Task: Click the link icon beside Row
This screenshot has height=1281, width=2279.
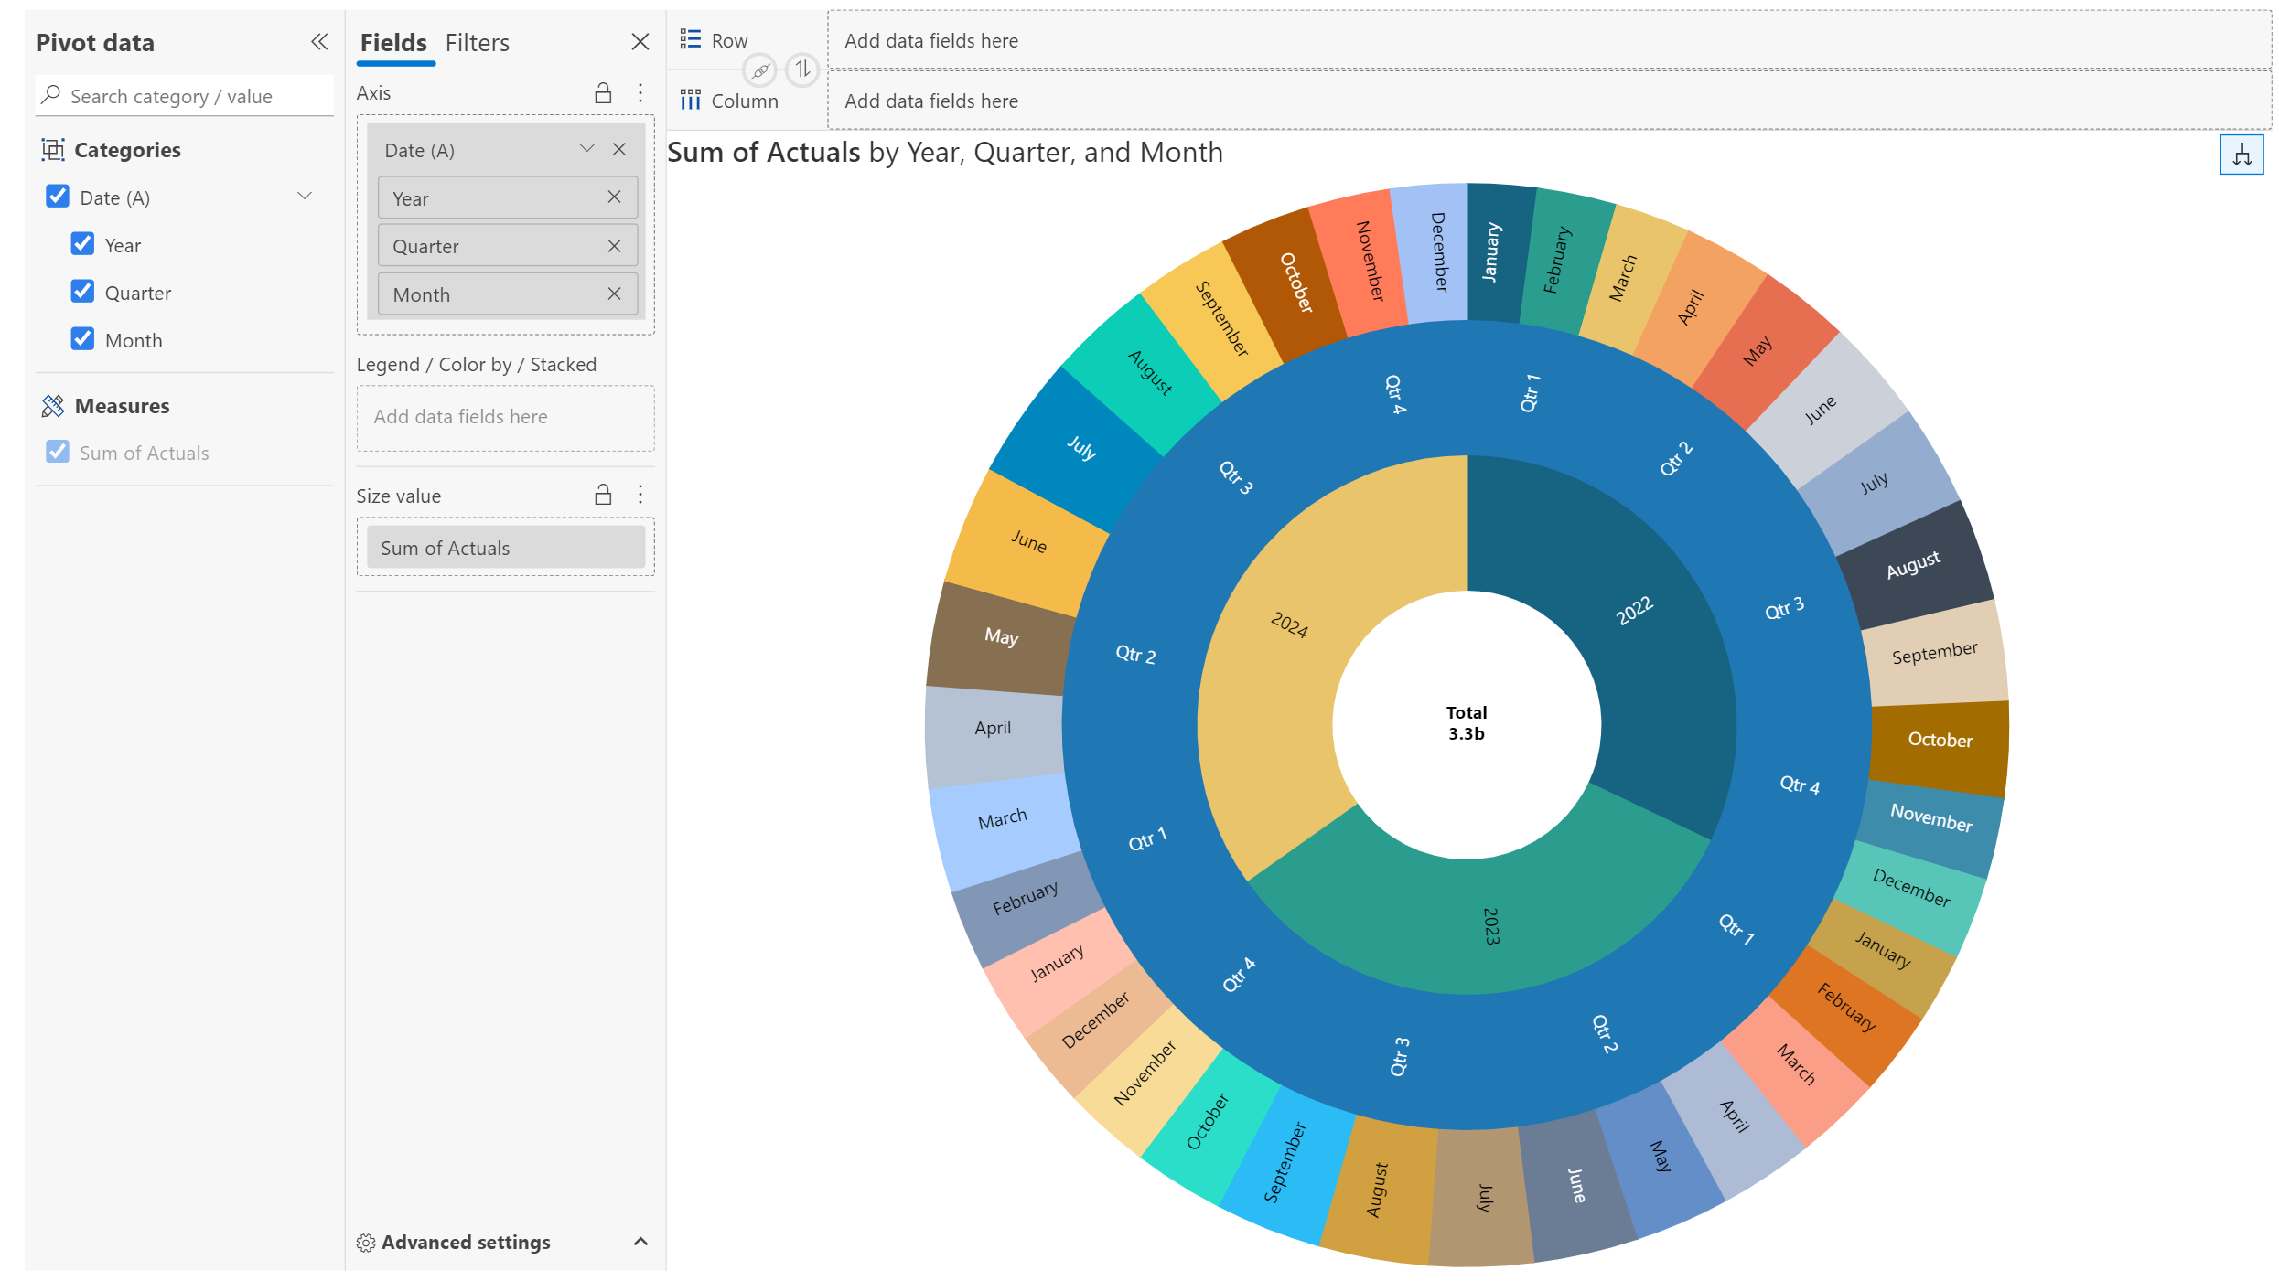Action: pyautogui.click(x=760, y=69)
